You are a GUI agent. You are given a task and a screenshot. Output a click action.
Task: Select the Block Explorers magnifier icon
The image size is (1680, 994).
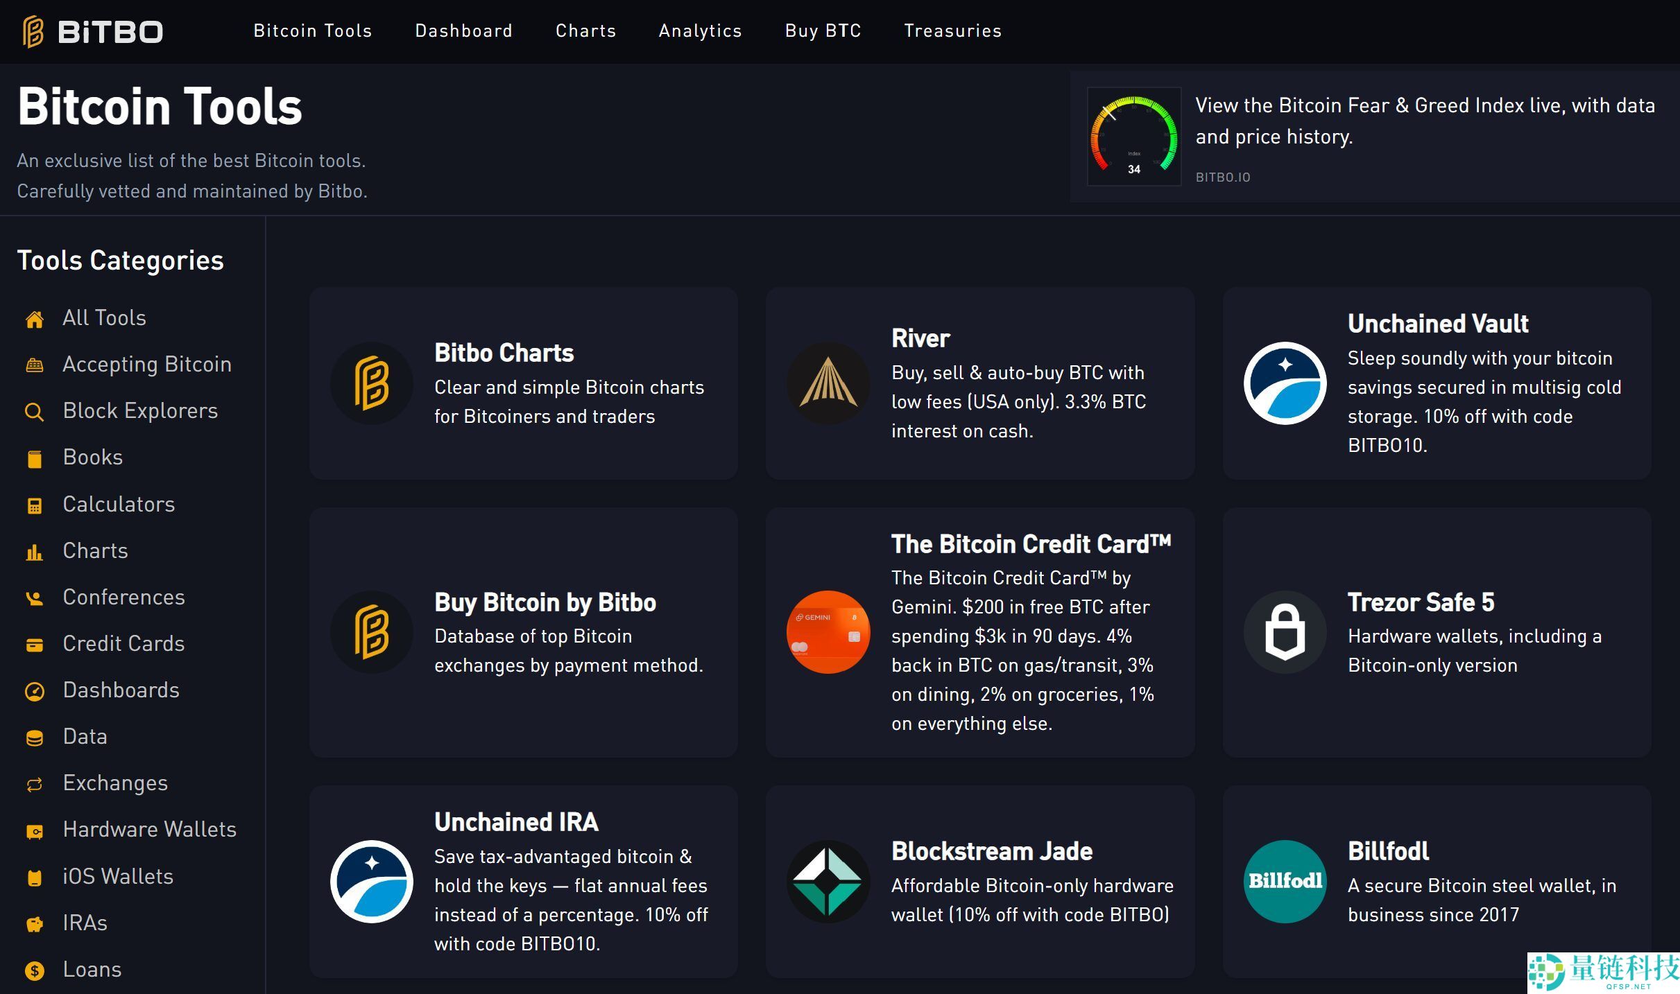point(34,412)
